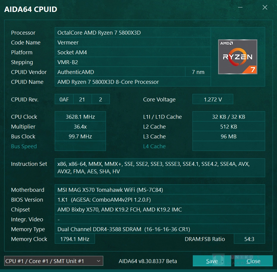The height and width of the screenshot is (272, 277).
Task: Click the Close button
Action: [253, 261]
